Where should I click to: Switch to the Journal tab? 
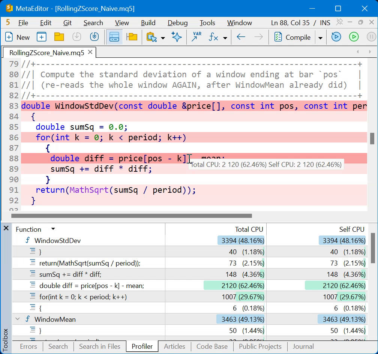(303, 346)
